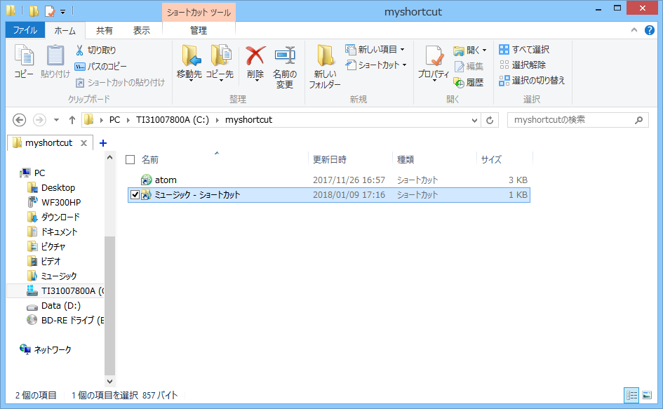Expand the address bar history dropdown
Viewport: 663px width, 409px height.
474,120
